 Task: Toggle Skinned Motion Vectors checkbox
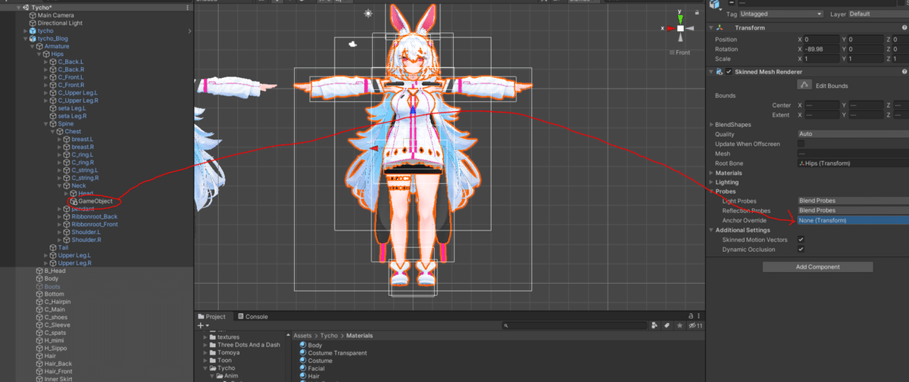point(801,239)
